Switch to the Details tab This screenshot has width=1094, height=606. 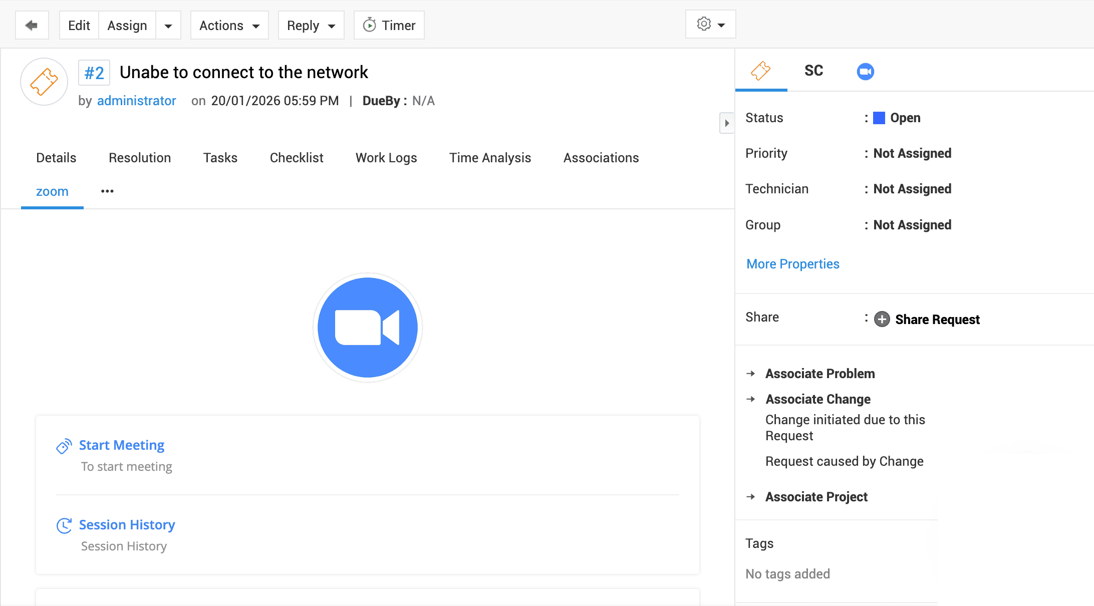[x=56, y=158]
